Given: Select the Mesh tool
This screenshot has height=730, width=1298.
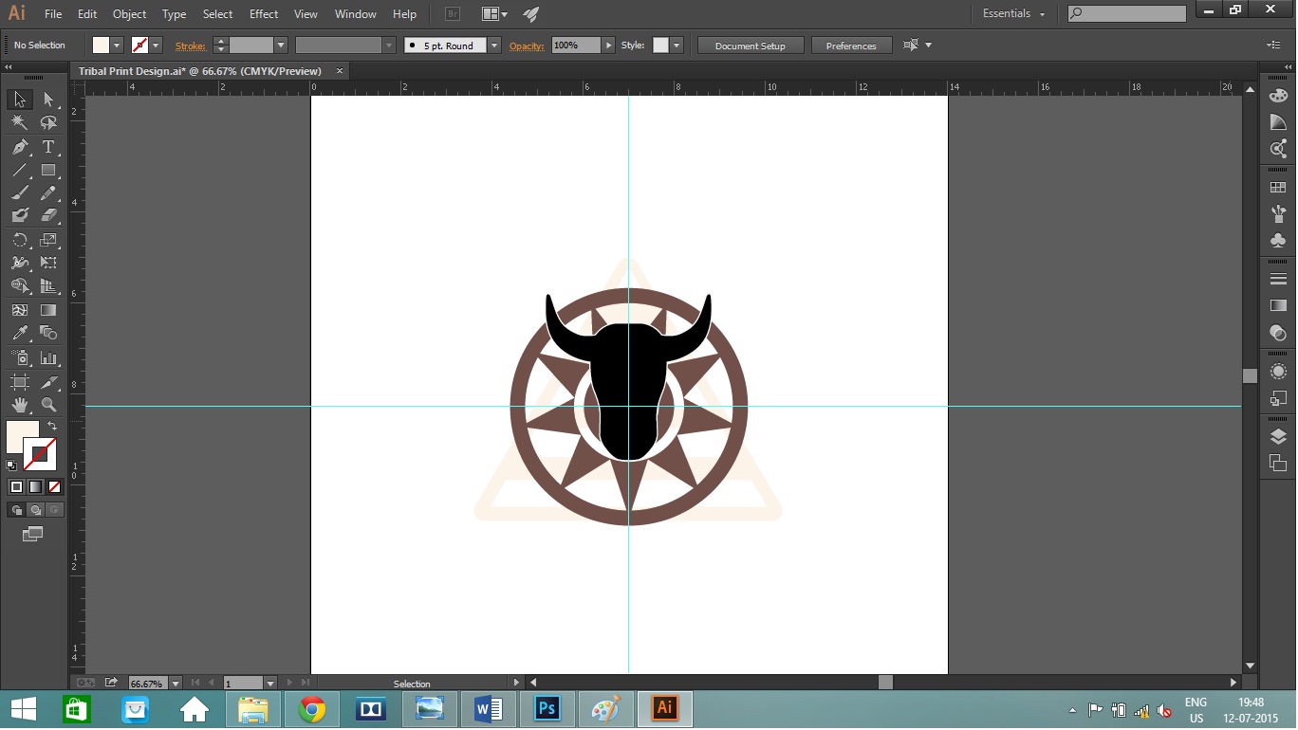Looking at the screenshot, I should point(19,310).
